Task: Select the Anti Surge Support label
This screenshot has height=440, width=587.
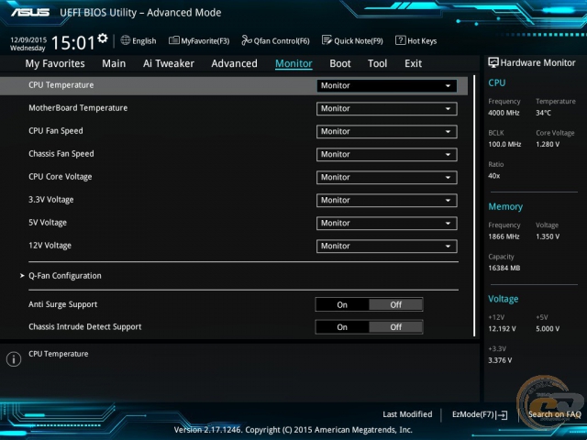Action: click(62, 304)
